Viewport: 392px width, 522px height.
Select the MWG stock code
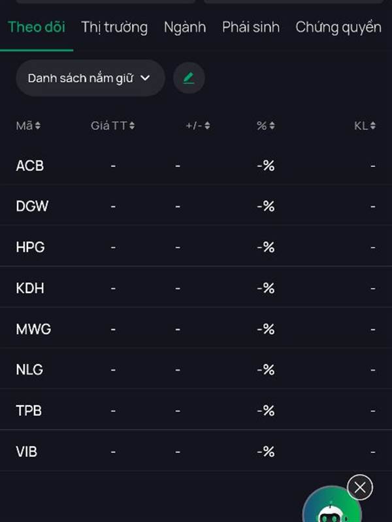(x=33, y=329)
